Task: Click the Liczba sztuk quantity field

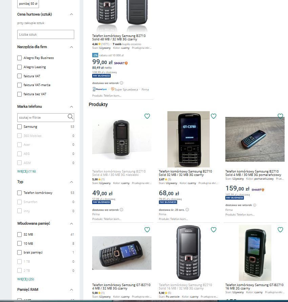Action: tap(46, 34)
